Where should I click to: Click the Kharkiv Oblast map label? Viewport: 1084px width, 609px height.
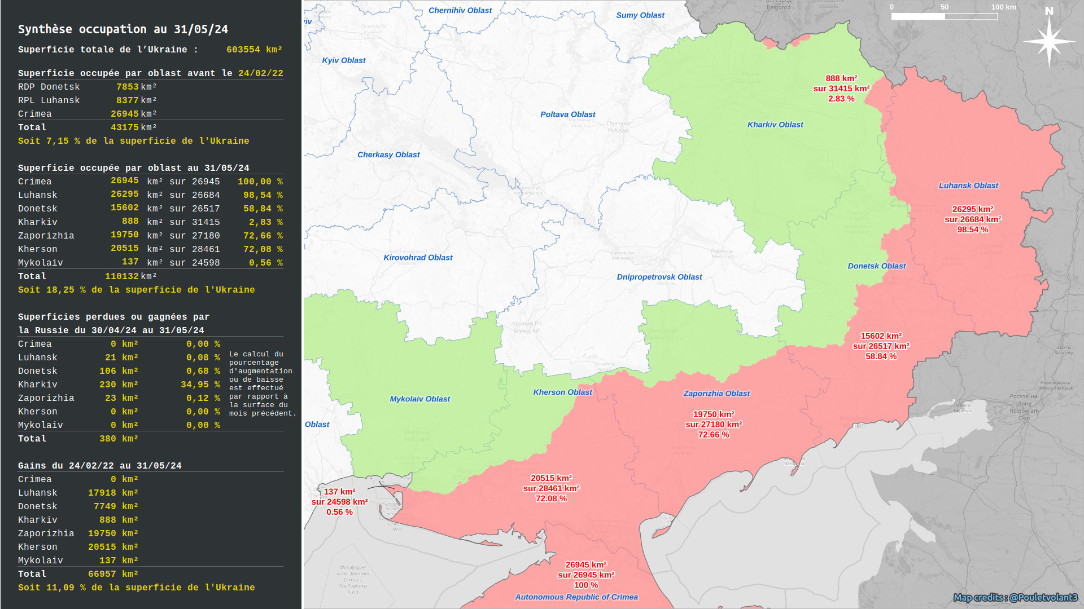click(x=775, y=125)
